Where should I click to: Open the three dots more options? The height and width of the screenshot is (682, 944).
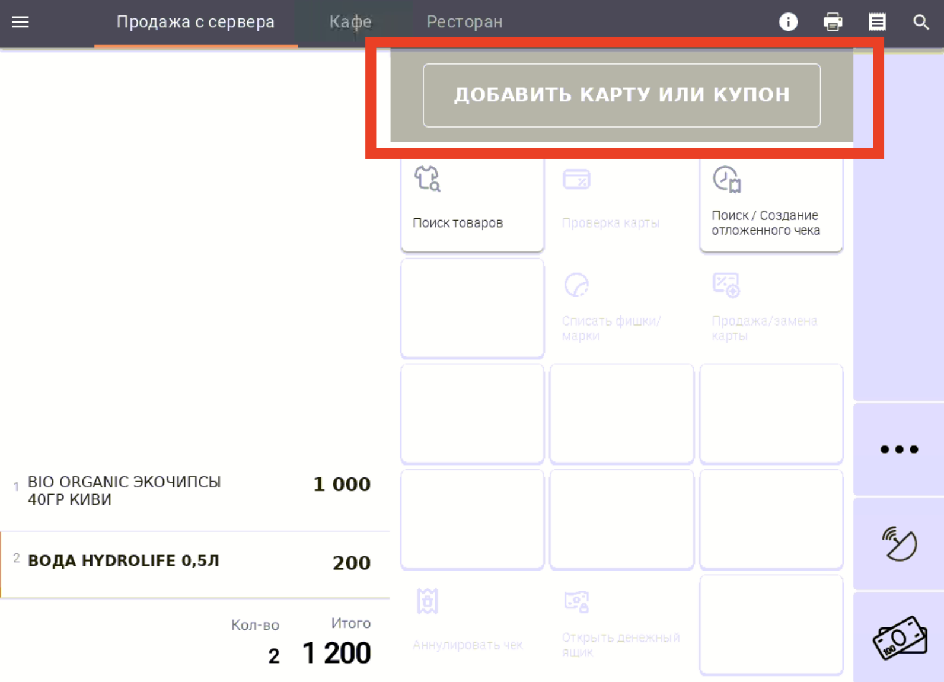tap(899, 450)
